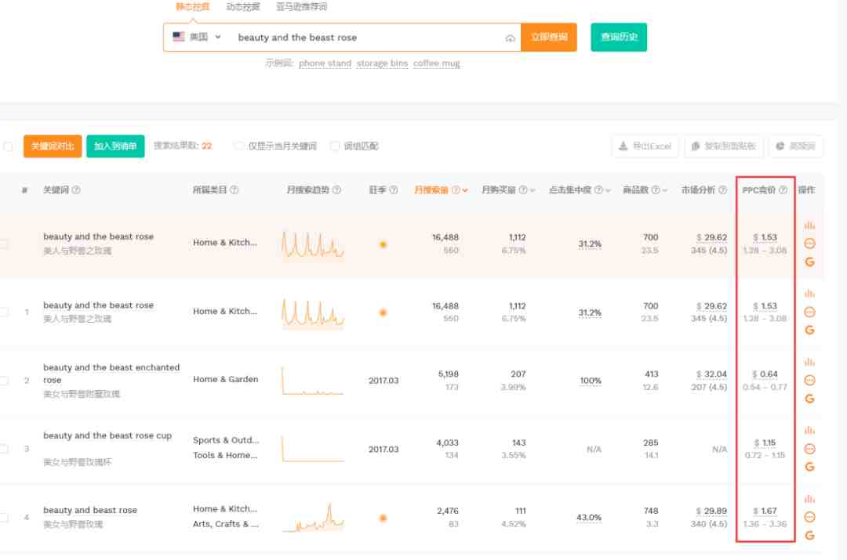
Task: Tick checkbox for 'beauty and the beast enchanted rose' row
Action: (4, 381)
